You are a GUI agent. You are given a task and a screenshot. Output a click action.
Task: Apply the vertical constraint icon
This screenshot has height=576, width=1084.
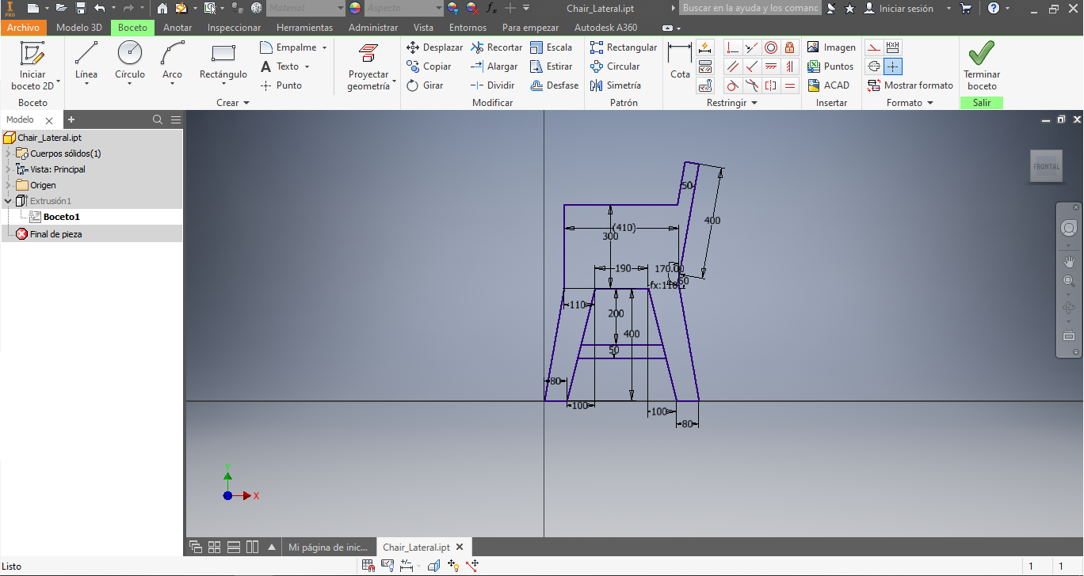tap(789, 66)
